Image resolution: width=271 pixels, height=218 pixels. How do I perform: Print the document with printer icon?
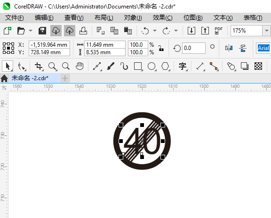[83, 31]
